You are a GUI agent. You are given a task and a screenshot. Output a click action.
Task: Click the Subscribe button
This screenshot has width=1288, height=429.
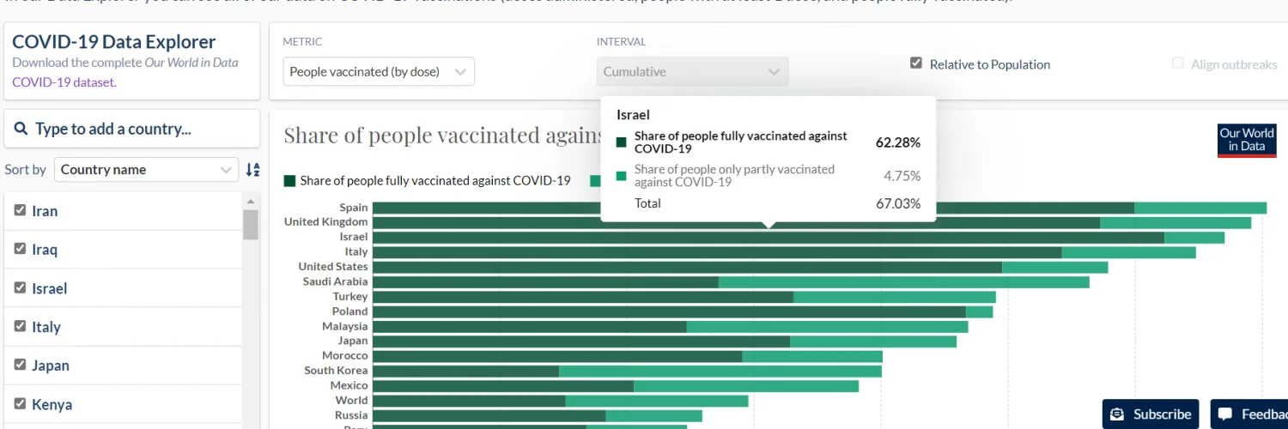1151,414
